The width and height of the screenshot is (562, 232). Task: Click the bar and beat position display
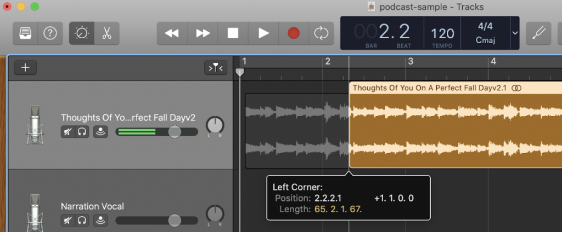coord(382,33)
